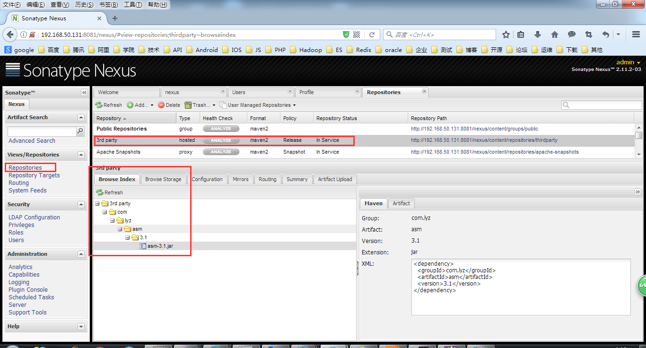Click the crop screenshot toolbar icon
The height and width of the screenshot is (348, 646).
pyautogui.click(x=588, y=35)
